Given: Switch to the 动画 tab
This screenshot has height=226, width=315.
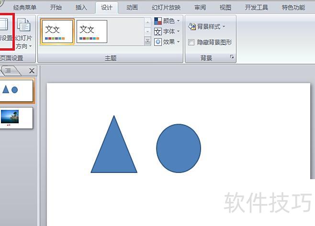Looking at the screenshot, I should pyautogui.click(x=132, y=8).
